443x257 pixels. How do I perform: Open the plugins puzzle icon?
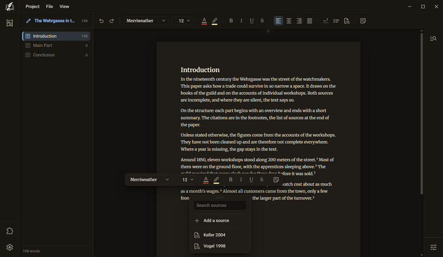9,231
